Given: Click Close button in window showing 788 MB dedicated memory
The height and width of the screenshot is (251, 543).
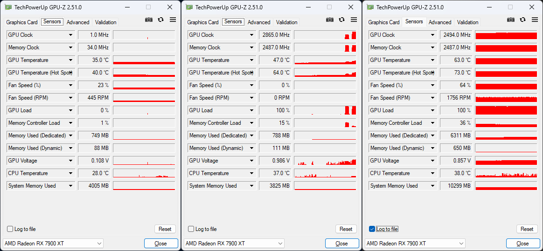Looking at the screenshot, I should click(x=342, y=244).
